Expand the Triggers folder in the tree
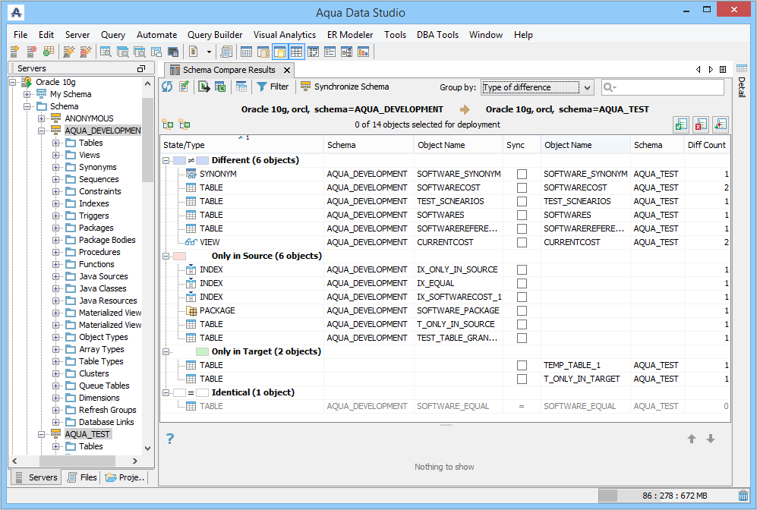This screenshot has height=510, width=757. 56,216
